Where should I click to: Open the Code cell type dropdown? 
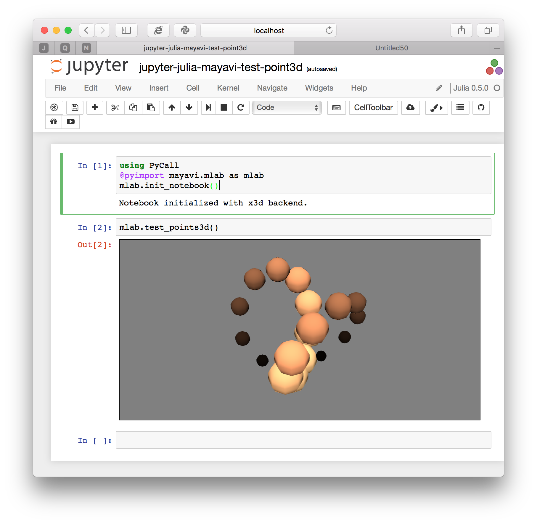tap(287, 107)
